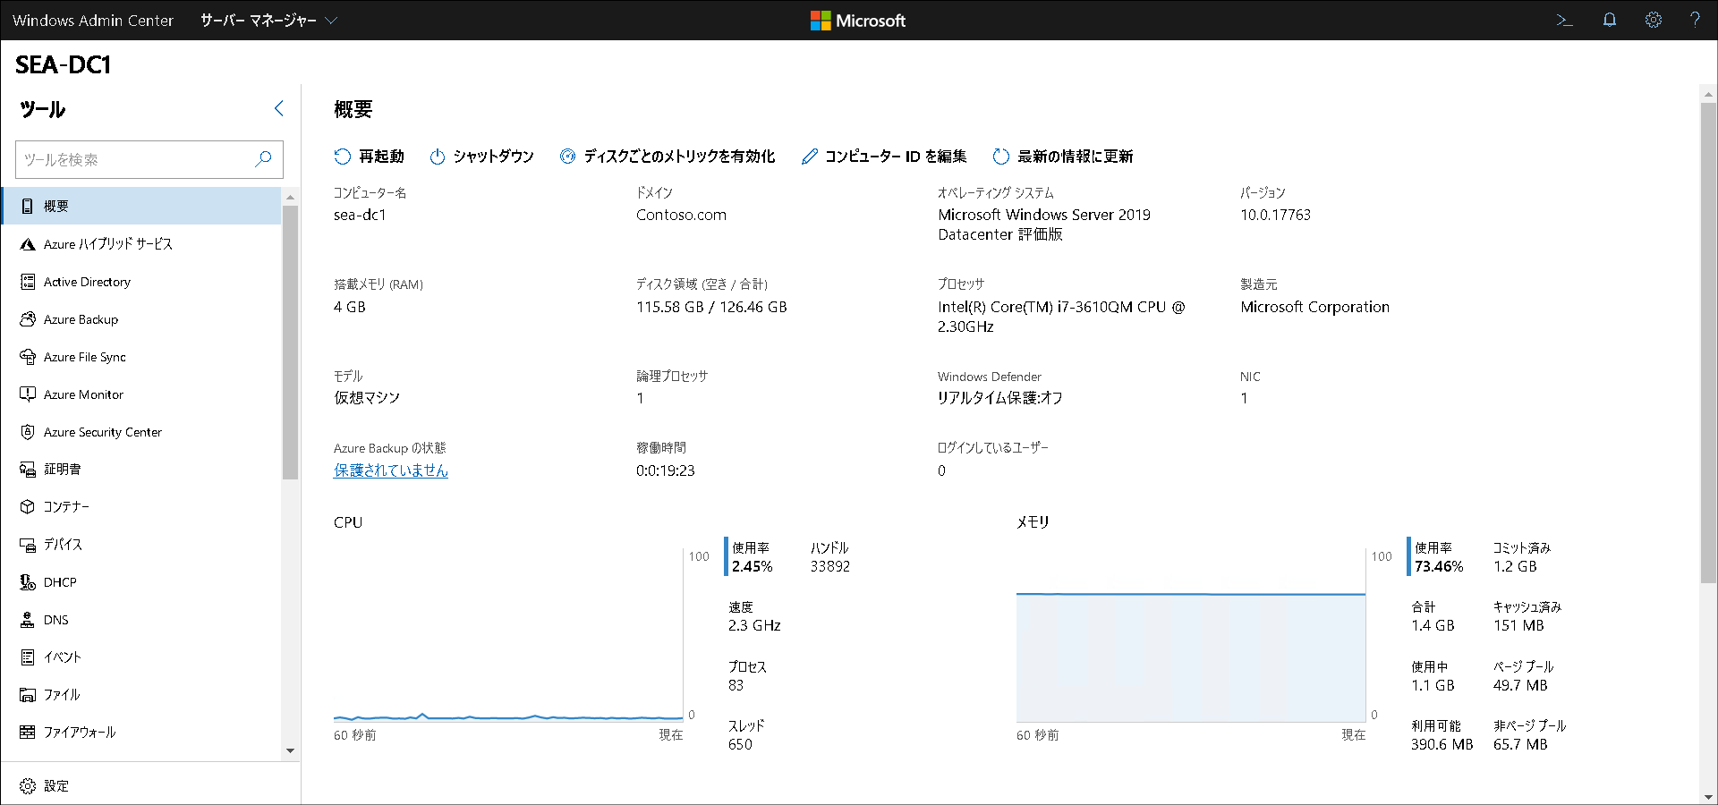
Task: Open the DNS management tool
Action: (x=57, y=619)
